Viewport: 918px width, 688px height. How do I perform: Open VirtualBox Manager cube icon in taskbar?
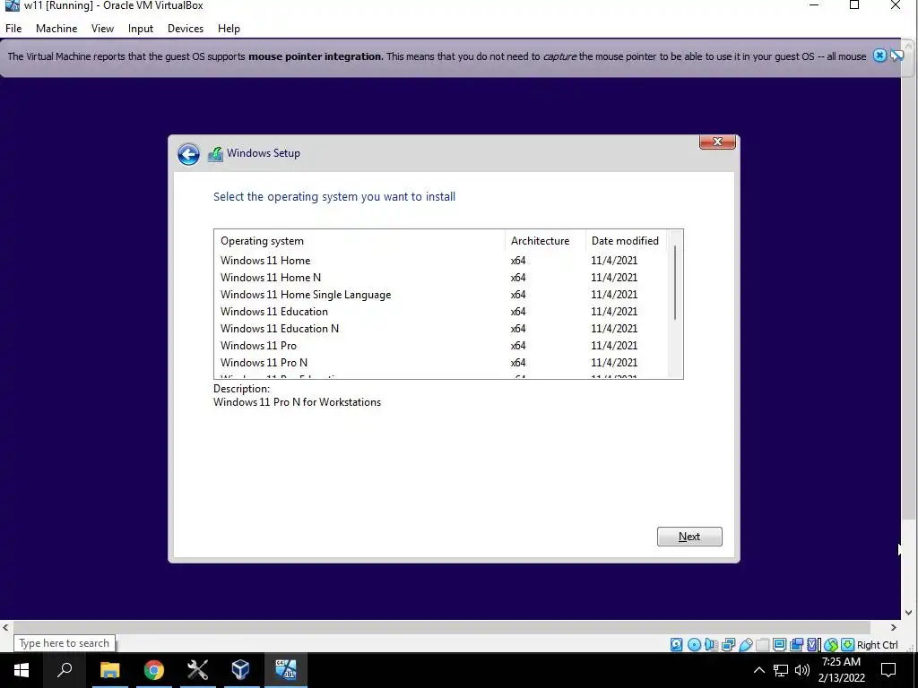click(240, 670)
